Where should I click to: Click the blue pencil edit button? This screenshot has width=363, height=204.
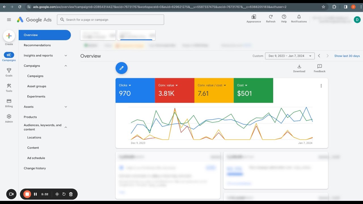click(121, 68)
